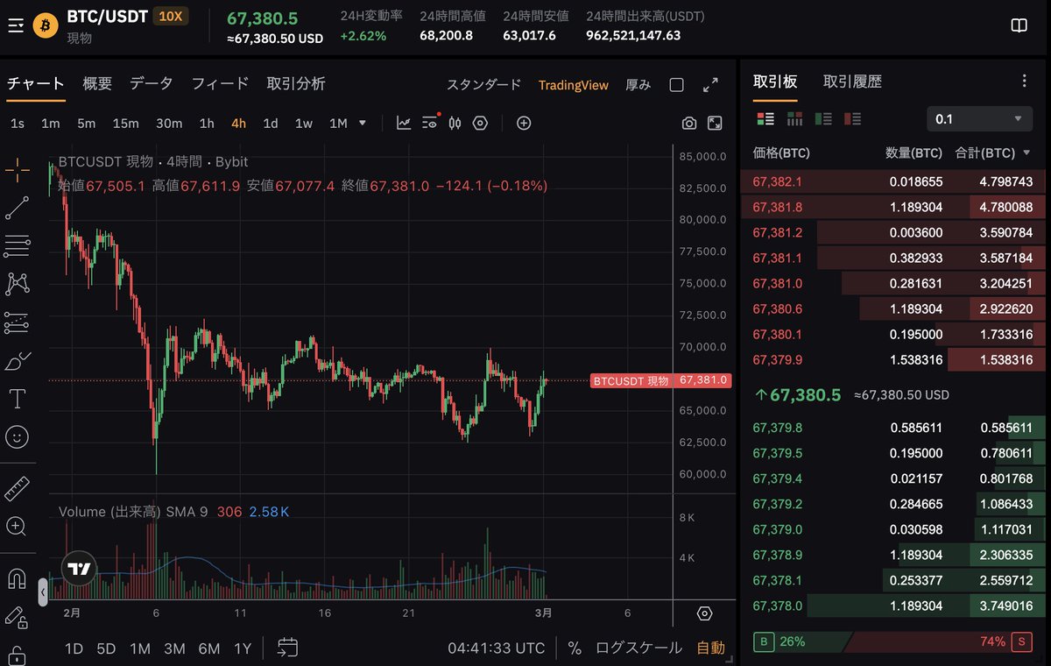Image resolution: width=1051 pixels, height=666 pixels.
Task: Select the horizontal parallel lines Fibonacci tool
Action: point(17,246)
